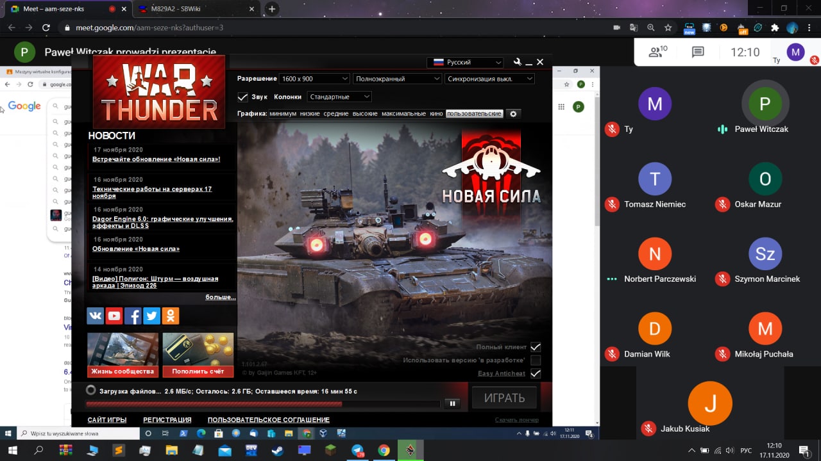Open WinRAR from the taskbar
The width and height of the screenshot is (821, 461).
click(65, 451)
